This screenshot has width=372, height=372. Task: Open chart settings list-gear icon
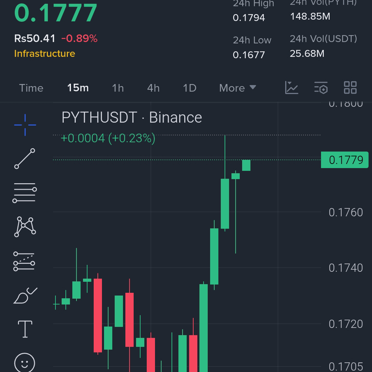pyautogui.click(x=321, y=87)
